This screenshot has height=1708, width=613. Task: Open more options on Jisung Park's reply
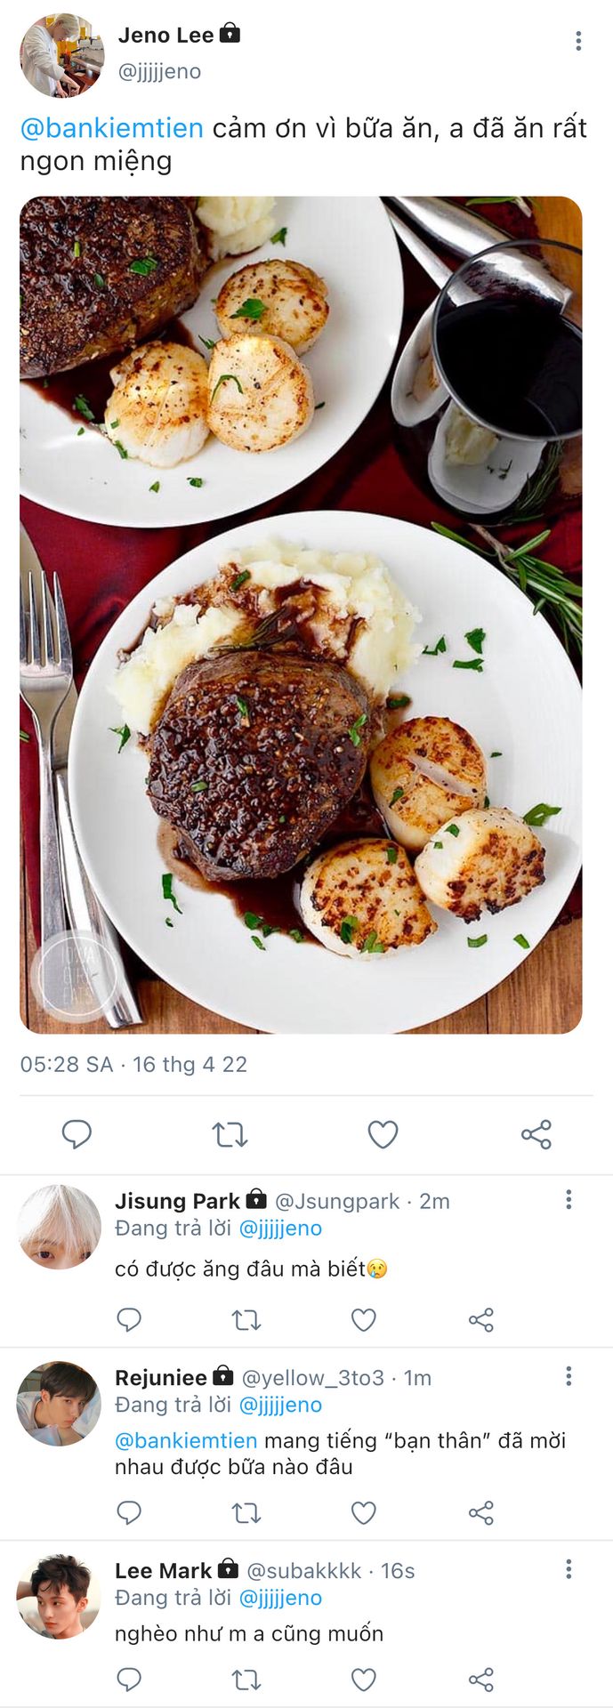(x=569, y=1200)
